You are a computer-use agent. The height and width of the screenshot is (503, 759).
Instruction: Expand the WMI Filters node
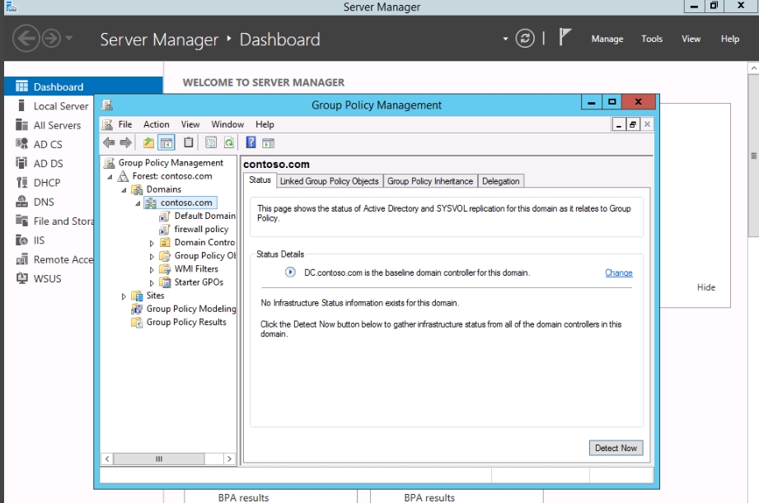point(152,270)
